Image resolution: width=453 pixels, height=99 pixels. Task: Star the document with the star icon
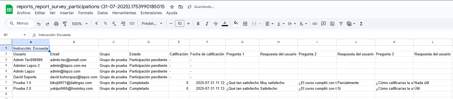172,7
